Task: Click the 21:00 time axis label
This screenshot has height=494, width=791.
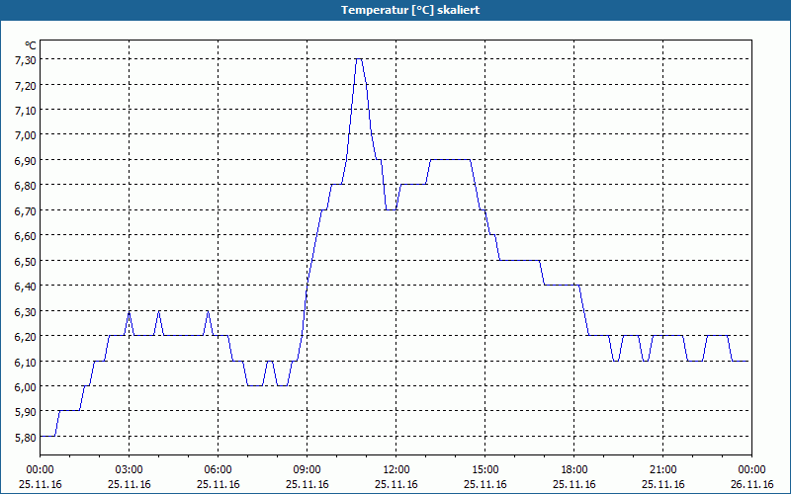Action: click(x=662, y=470)
